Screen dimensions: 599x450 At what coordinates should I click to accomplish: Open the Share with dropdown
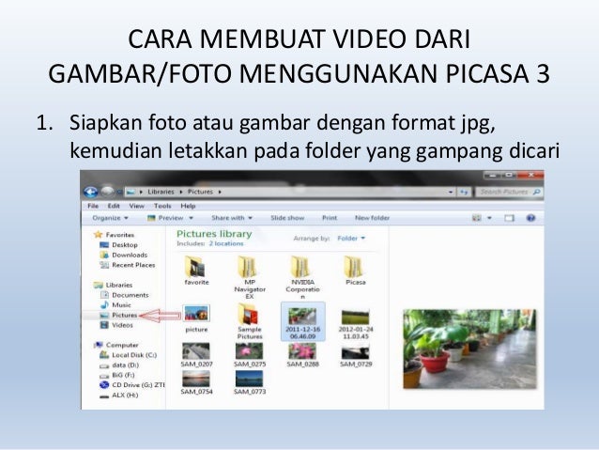coord(232,218)
